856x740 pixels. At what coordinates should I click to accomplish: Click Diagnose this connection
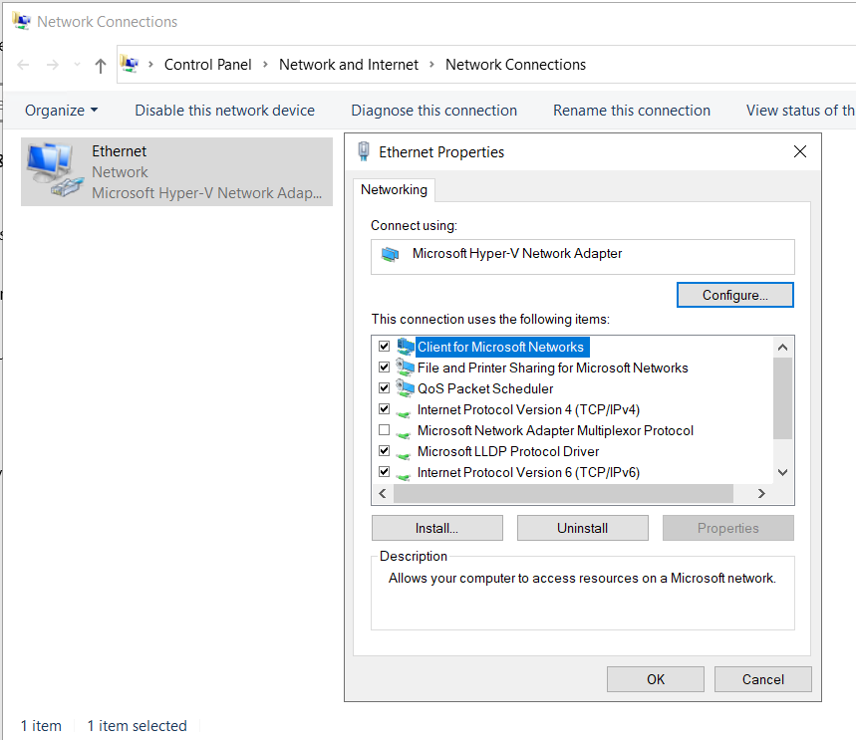click(x=434, y=111)
